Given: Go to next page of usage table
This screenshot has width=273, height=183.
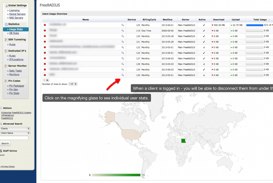Looking at the screenshot, I should point(47,80).
